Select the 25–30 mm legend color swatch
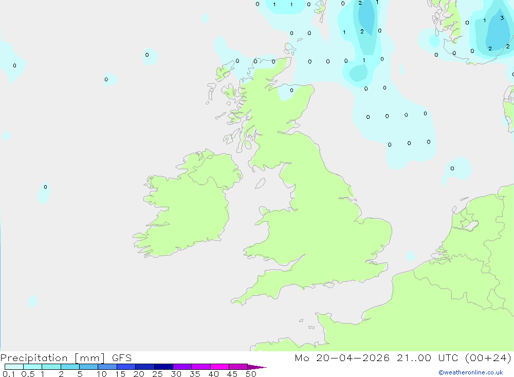This screenshot has width=514, height=377. click(163, 367)
